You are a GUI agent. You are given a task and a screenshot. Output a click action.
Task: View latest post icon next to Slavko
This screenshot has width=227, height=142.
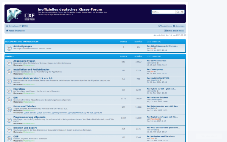pyautogui.click(x=158, y=91)
